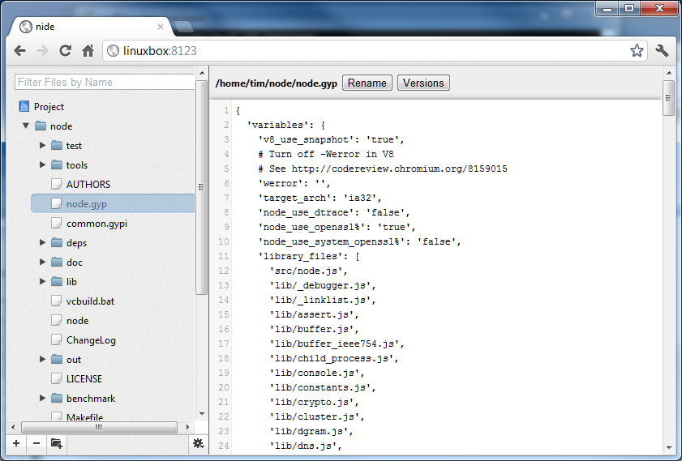The width and height of the screenshot is (682, 461).
Task: Open the Versions button
Action: [x=423, y=83]
